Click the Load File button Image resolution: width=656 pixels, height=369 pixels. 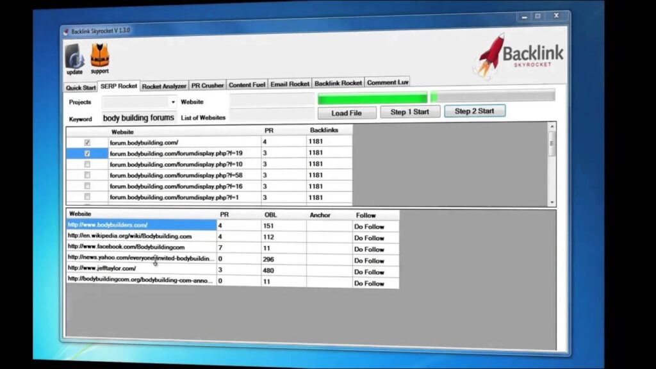coord(347,113)
